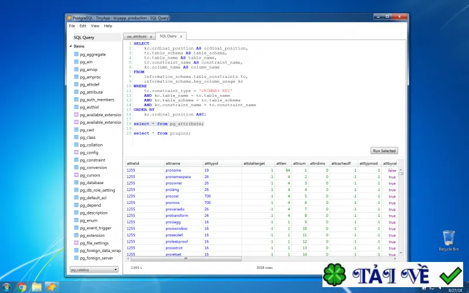Collapse the Items tree section
This screenshot has height=293, width=469.
[x=70, y=46]
